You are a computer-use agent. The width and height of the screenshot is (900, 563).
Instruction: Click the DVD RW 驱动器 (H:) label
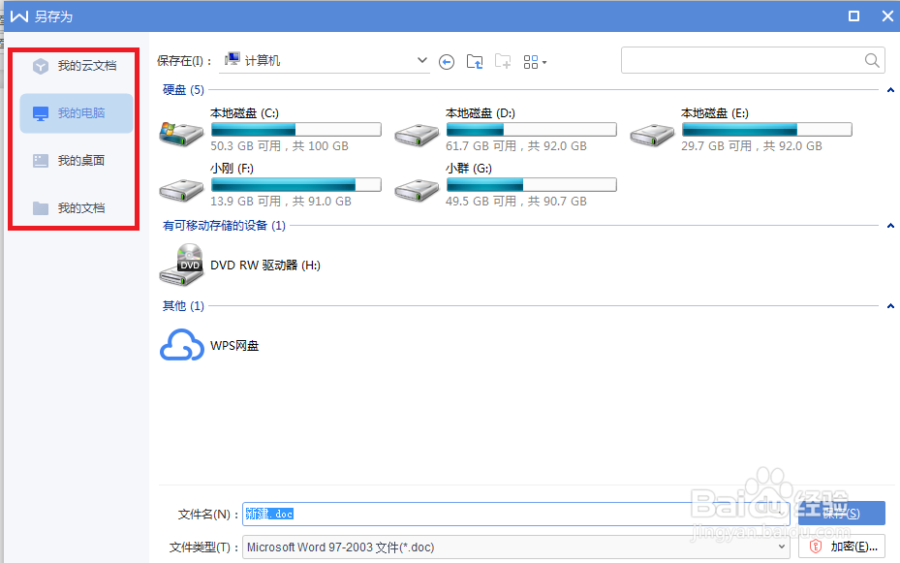[x=265, y=266]
